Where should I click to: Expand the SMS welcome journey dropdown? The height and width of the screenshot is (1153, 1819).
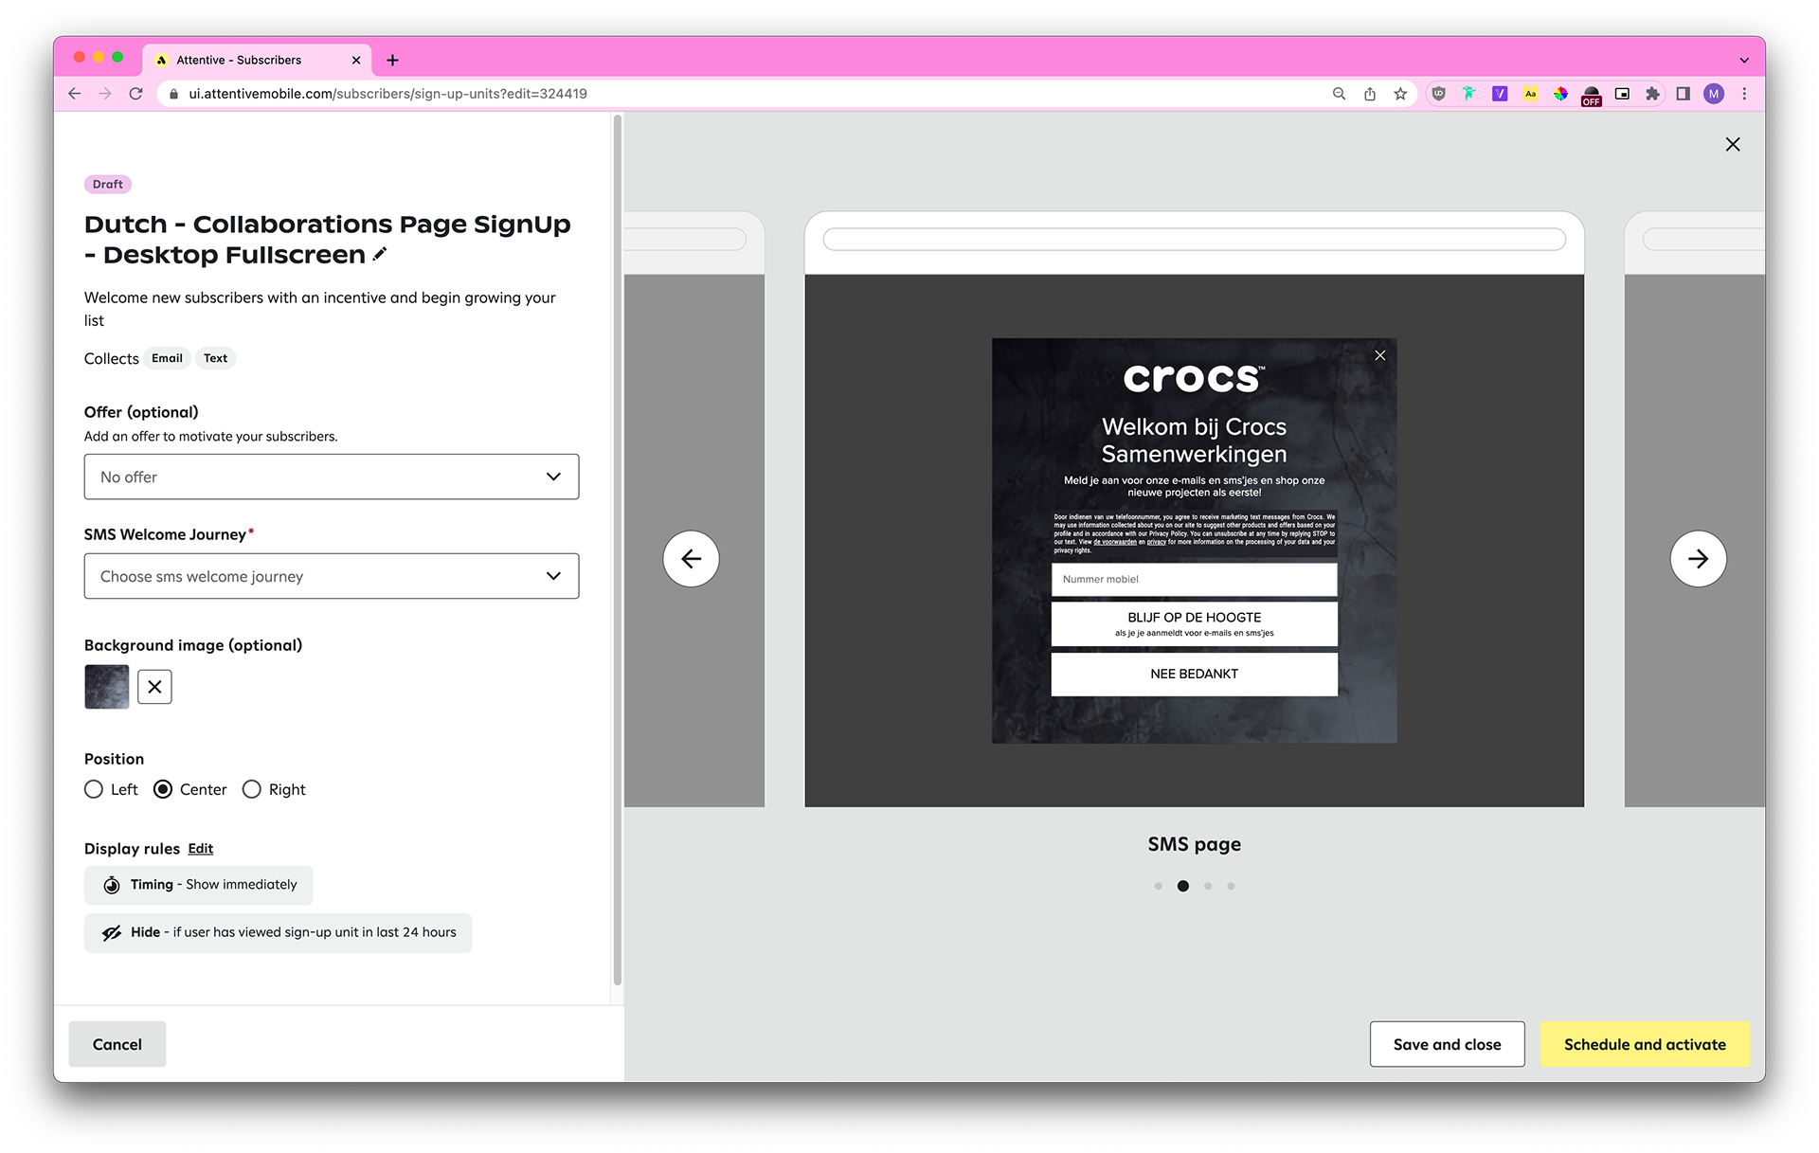[x=331, y=576]
